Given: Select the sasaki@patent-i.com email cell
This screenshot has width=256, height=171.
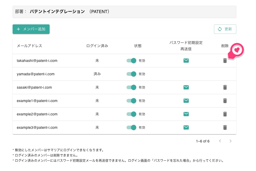Looking at the screenshot, I should tap(34, 87).
